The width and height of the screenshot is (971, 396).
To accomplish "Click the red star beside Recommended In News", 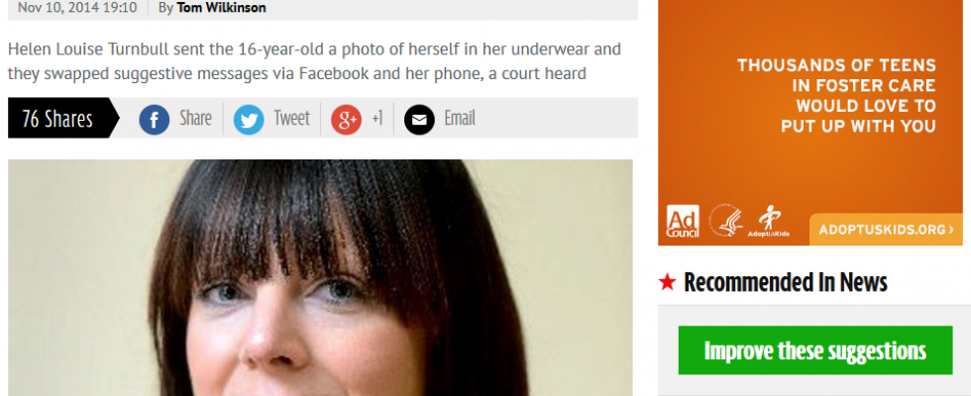I will click(668, 283).
